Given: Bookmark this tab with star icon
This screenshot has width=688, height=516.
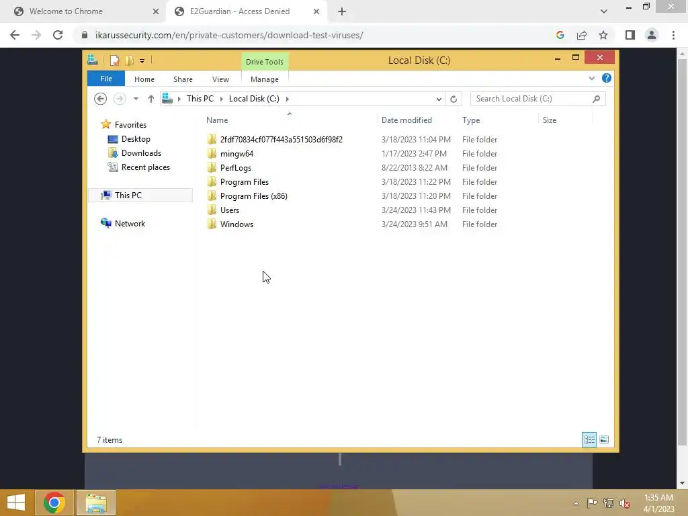Looking at the screenshot, I should click(603, 35).
